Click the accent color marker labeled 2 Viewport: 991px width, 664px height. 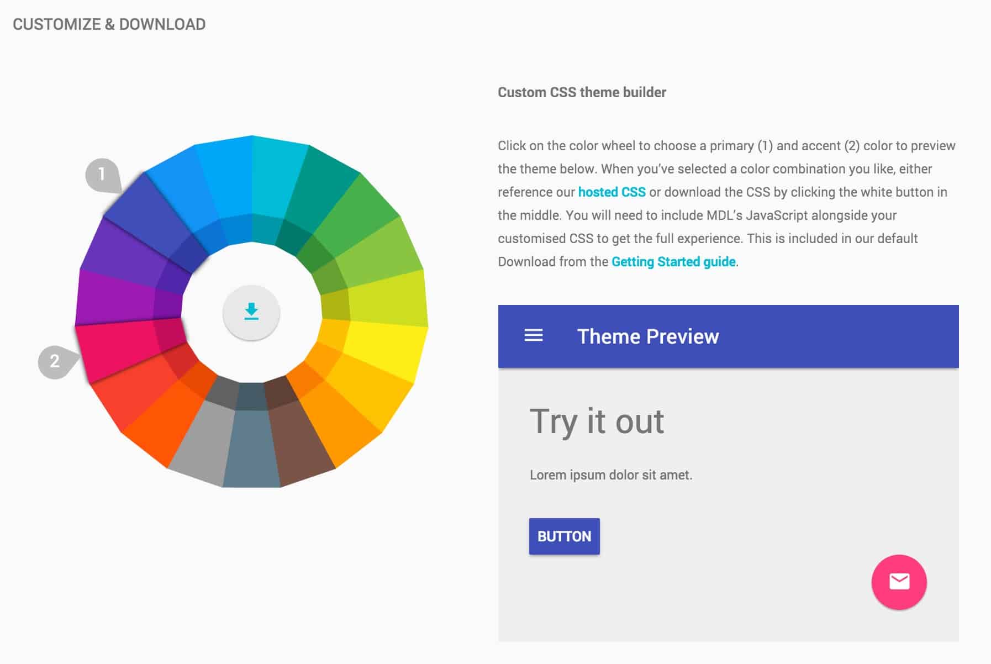pos(54,362)
